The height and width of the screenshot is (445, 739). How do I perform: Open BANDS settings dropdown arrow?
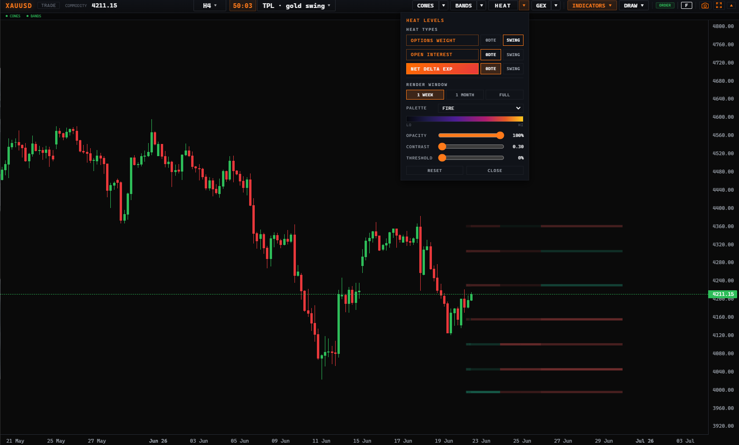coord(481,6)
